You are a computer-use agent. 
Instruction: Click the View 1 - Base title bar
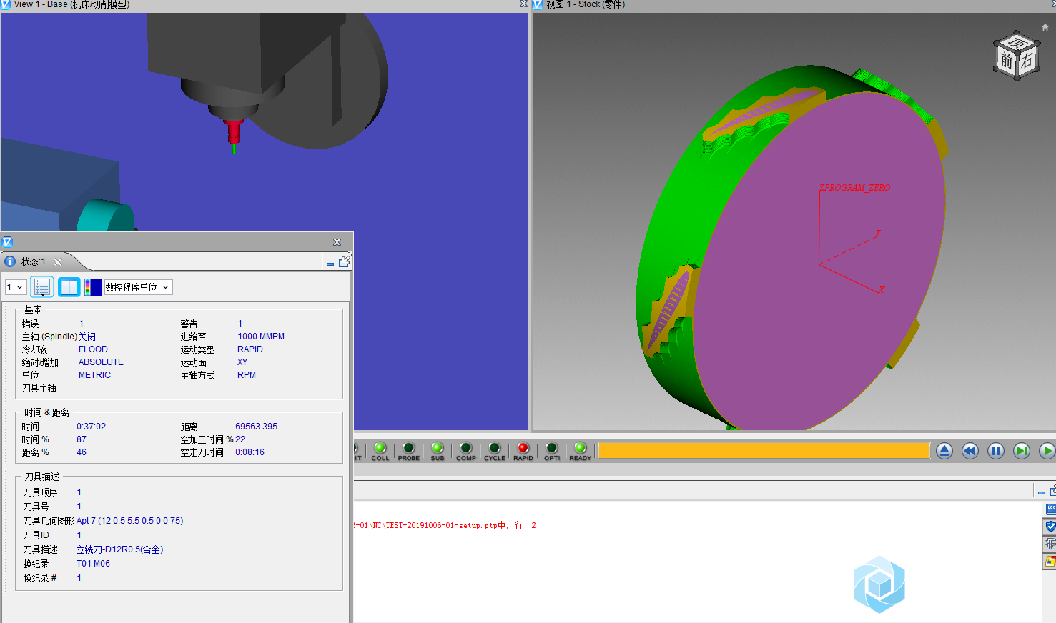tap(263, 4)
